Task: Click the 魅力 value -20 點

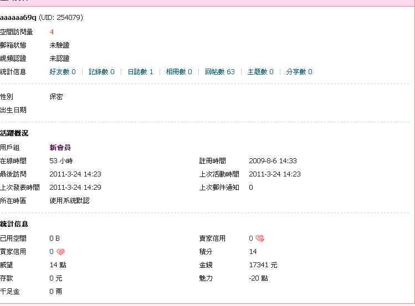Action: click(x=258, y=278)
